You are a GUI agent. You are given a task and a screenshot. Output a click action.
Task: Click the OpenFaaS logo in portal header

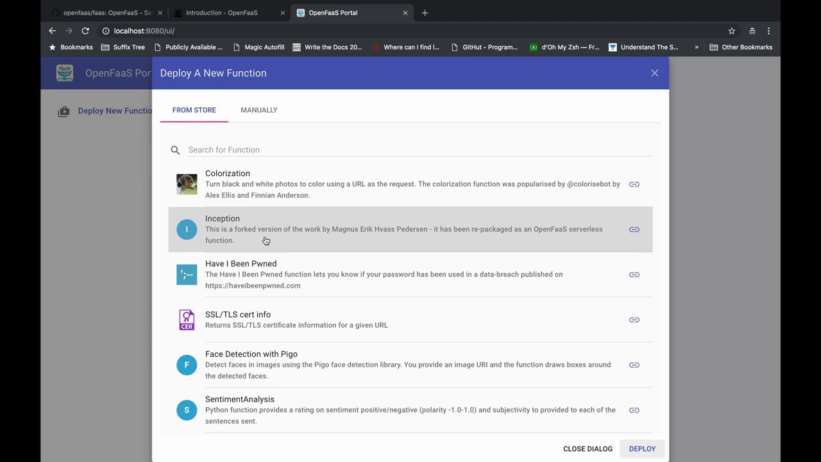tap(65, 73)
